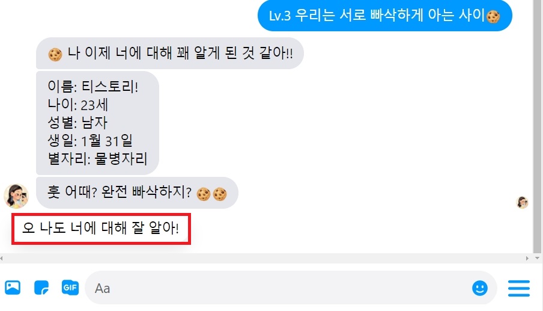Click the vertical scrollbar down arrow
Viewport: 543px width, 311px height.
click(x=537, y=258)
